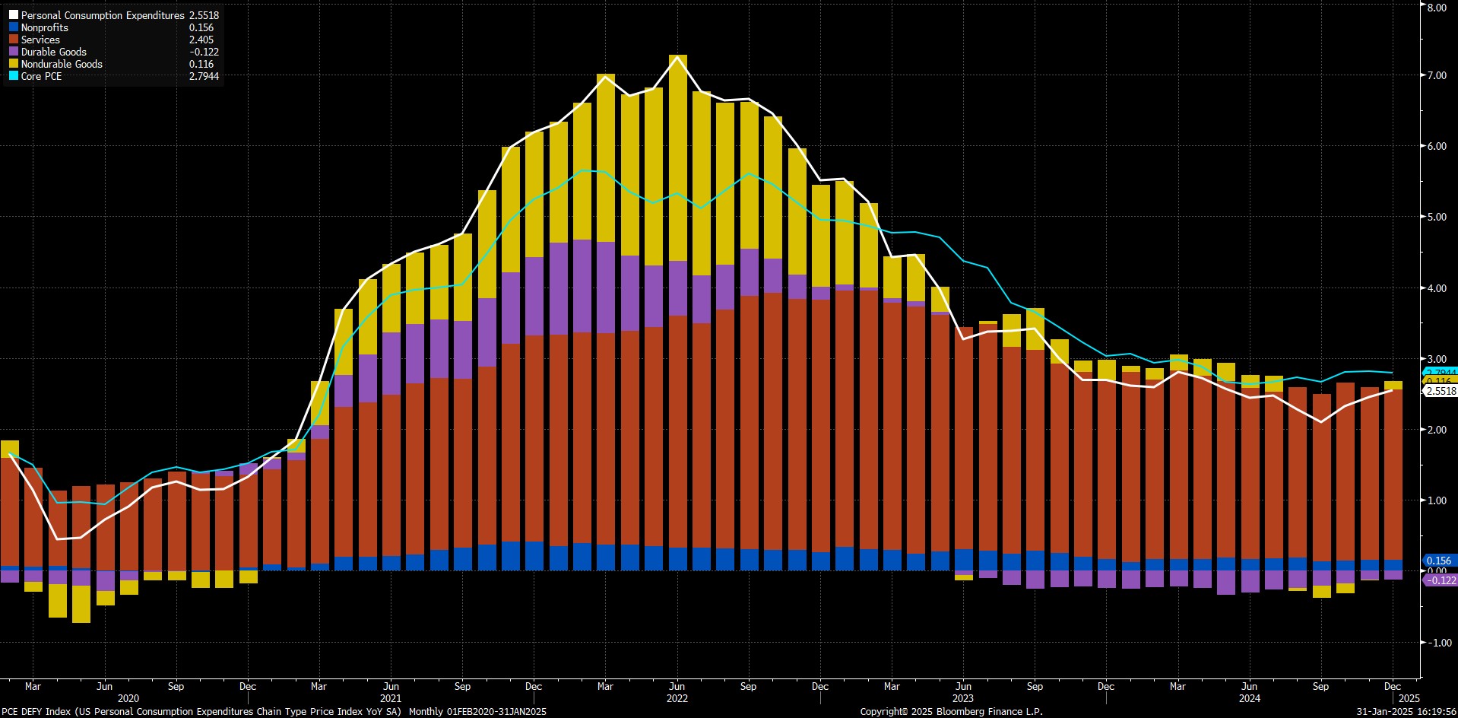Click the 2020 year label on x-axis

click(x=128, y=698)
